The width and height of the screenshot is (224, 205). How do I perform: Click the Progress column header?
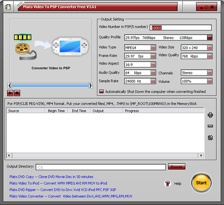(x=164, y=111)
